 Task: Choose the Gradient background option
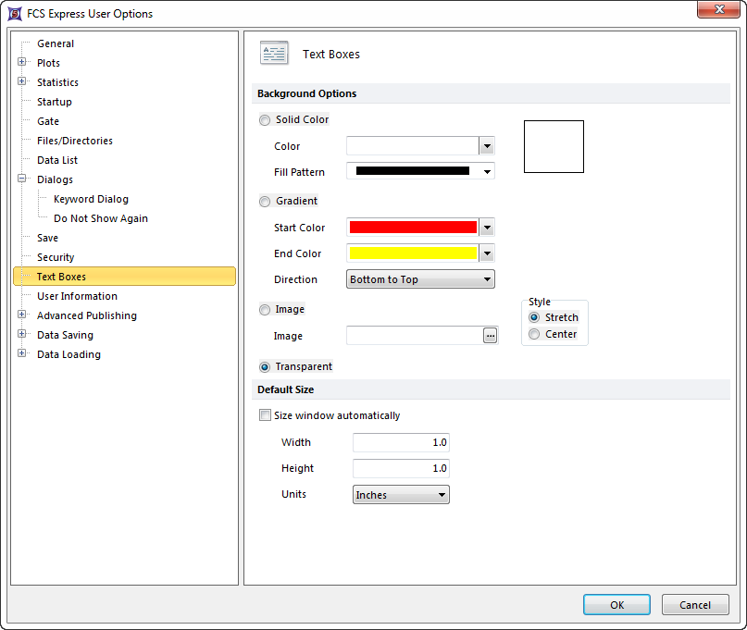[x=266, y=202]
